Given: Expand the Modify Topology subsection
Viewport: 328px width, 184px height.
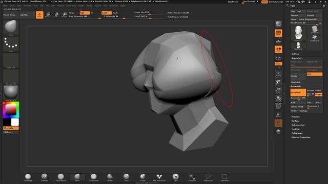Looking at the screenshot, I should 299,111.
